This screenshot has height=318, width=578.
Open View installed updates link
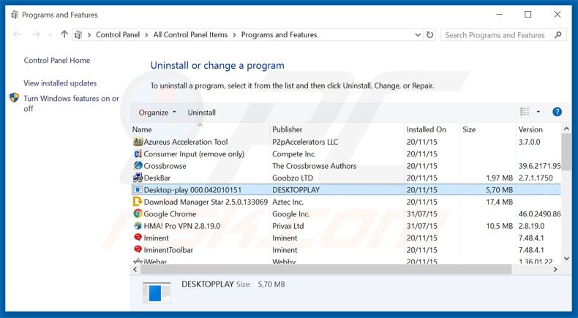60,83
